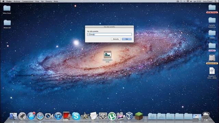Open the Applications folder stack in Dock
The width and height of the screenshot is (219, 123).
point(161,116)
